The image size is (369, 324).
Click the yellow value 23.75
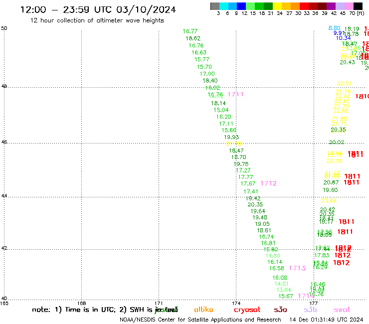tap(334, 161)
